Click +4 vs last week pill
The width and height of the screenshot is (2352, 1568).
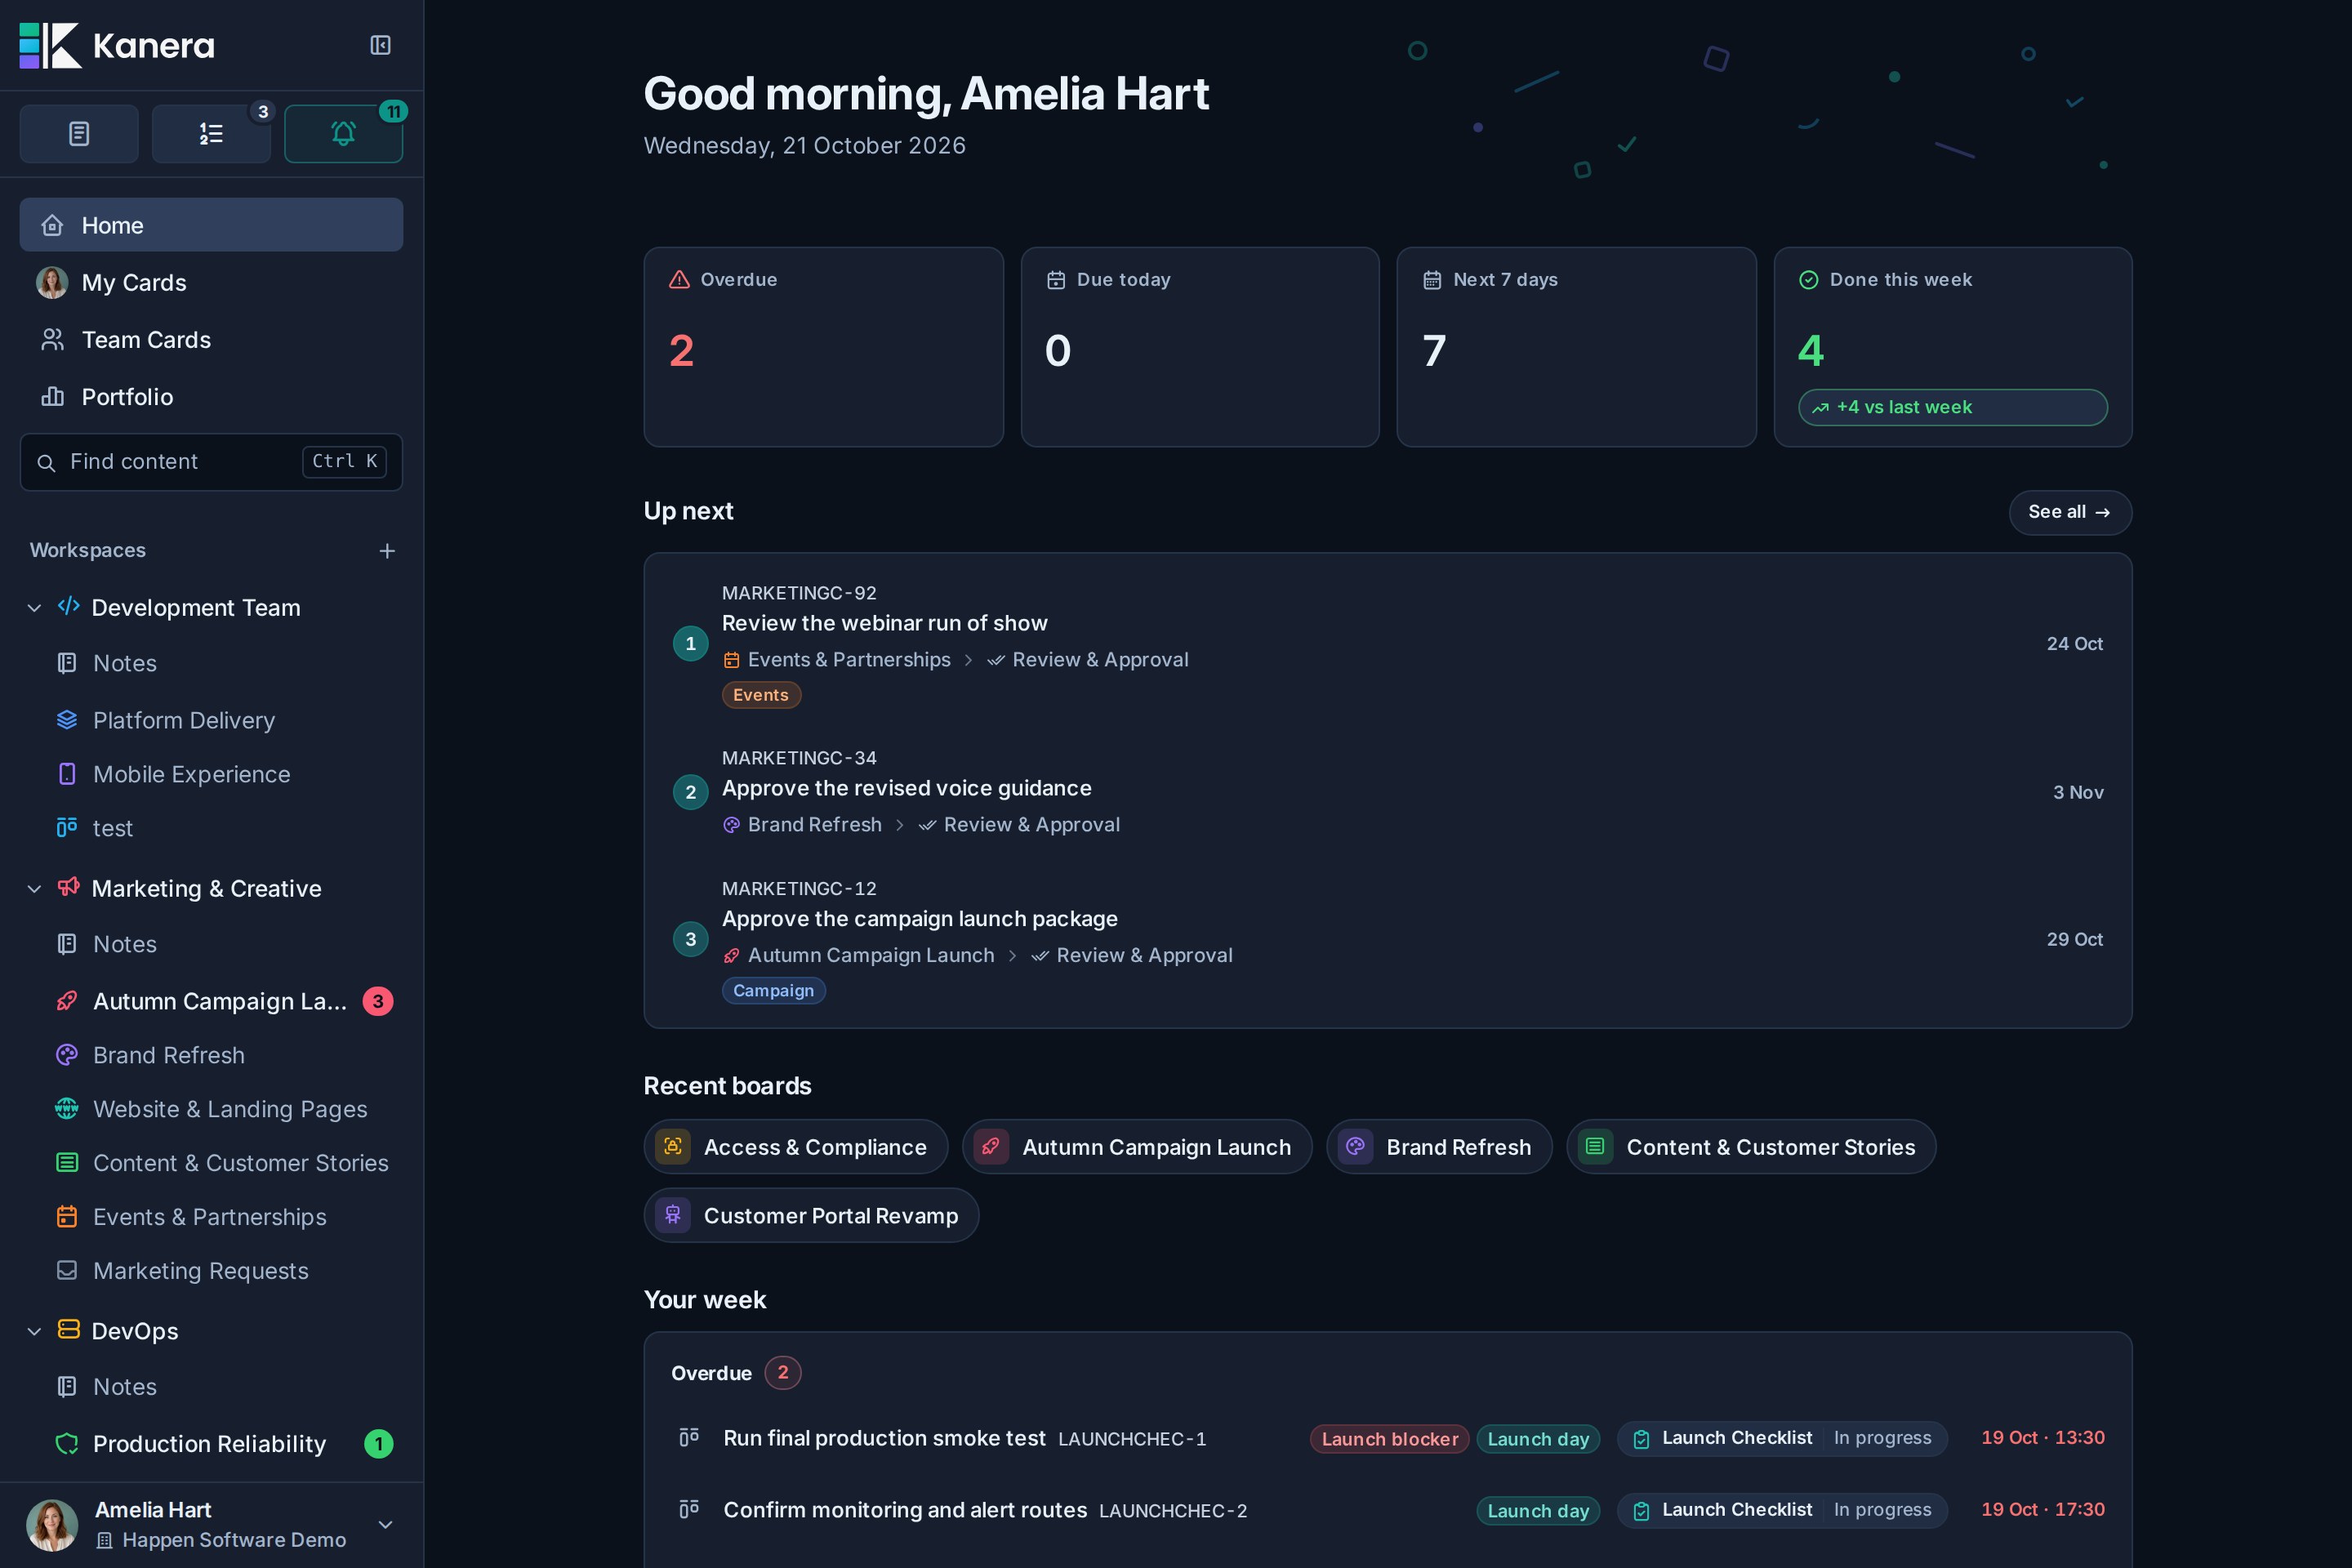click(x=1952, y=407)
